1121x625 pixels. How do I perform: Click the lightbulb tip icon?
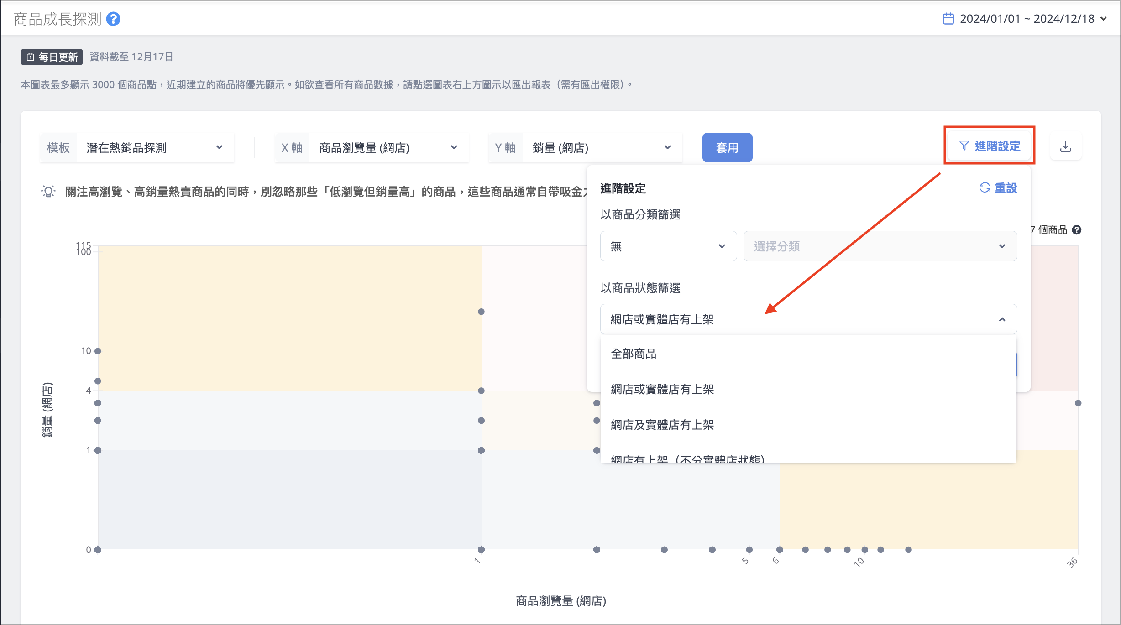point(48,192)
